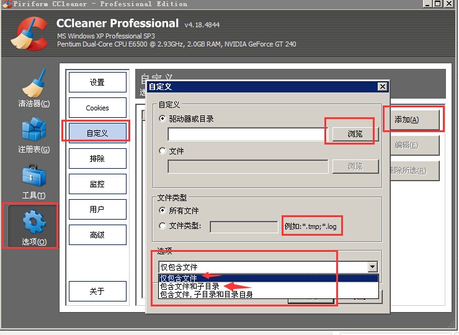Open the 高级 settings tab
459x335 pixels.
tap(97, 234)
